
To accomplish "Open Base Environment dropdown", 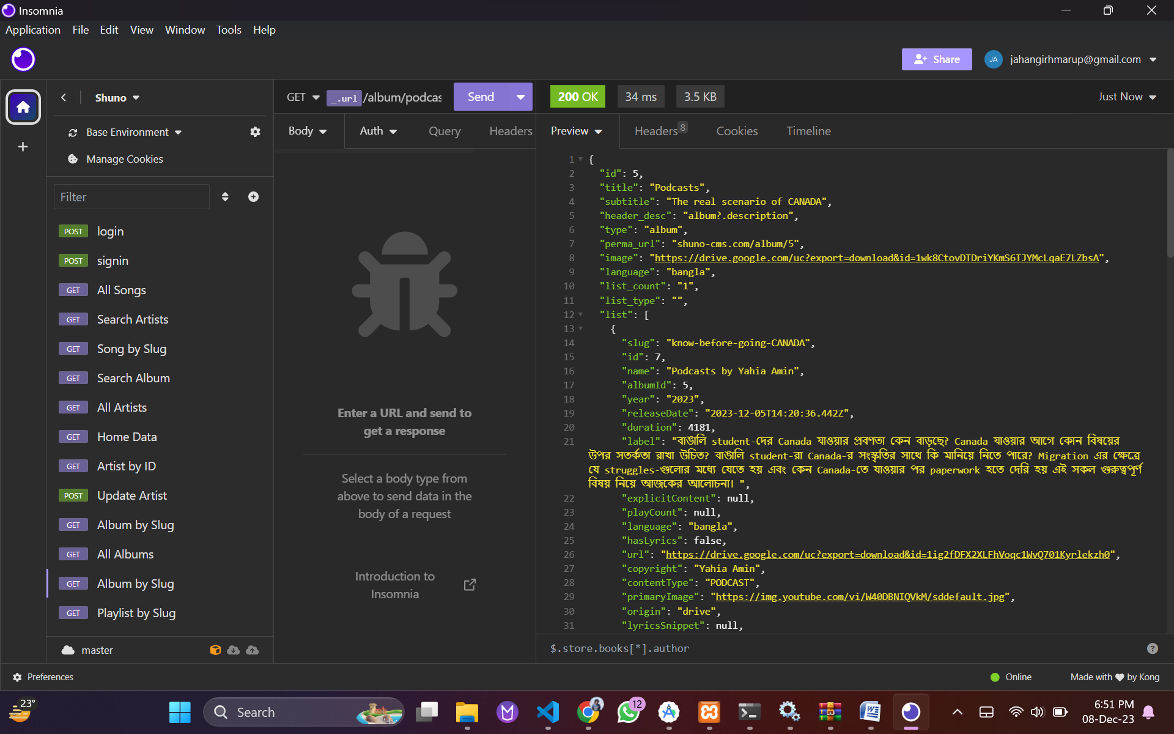I will [133, 132].
